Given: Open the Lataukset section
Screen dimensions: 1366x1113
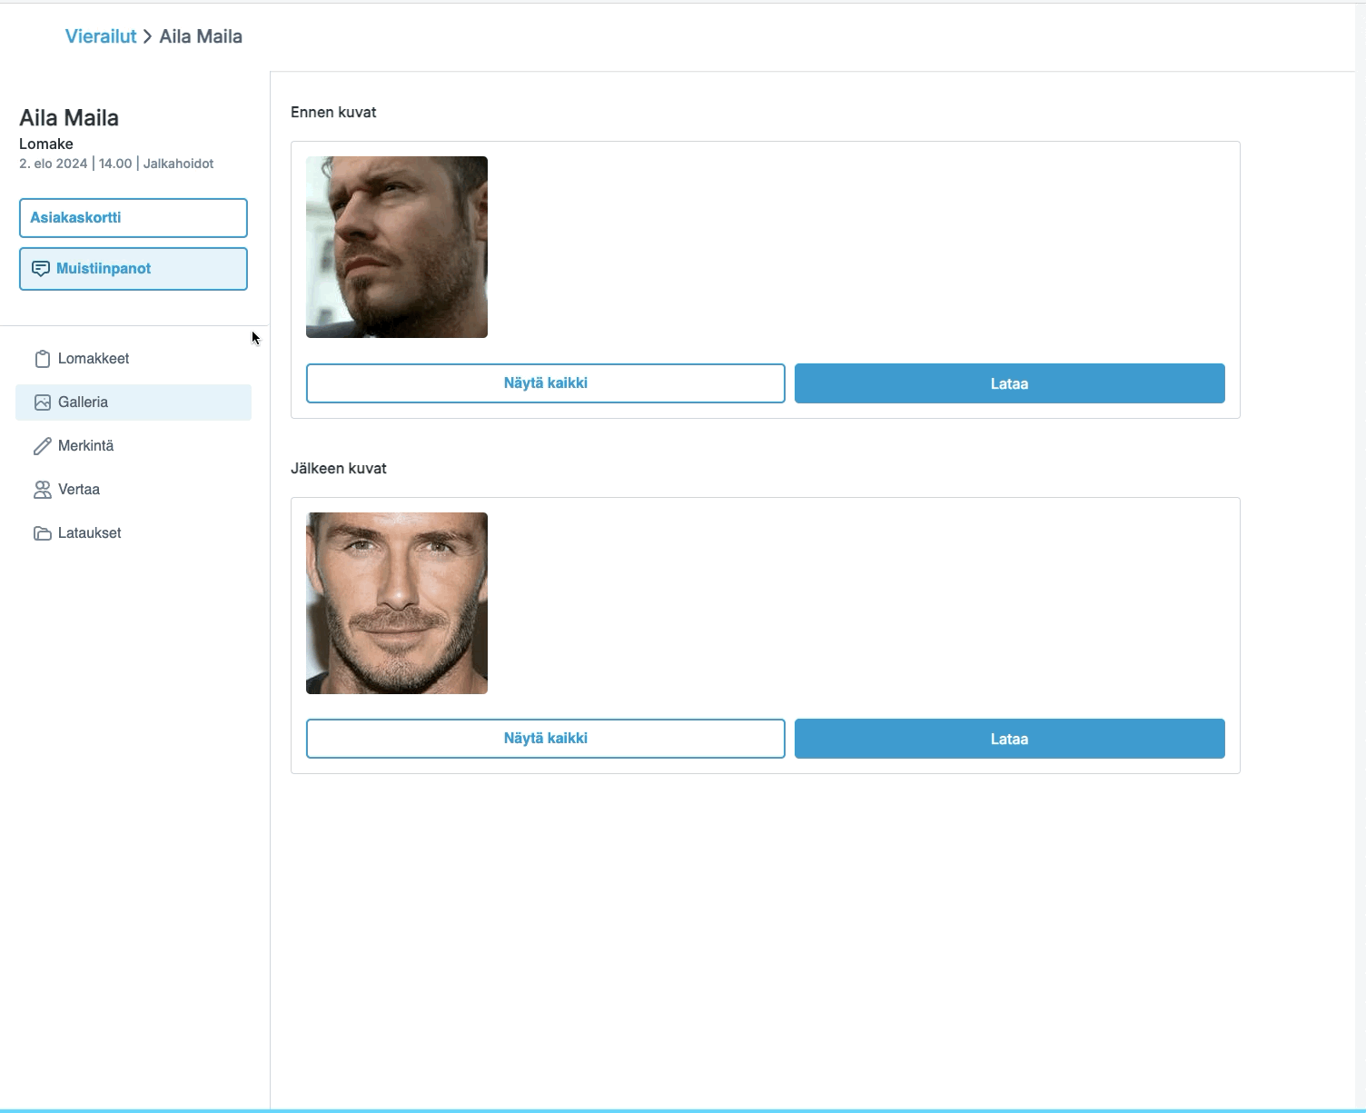Looking at the screenshot, I should tap(134, 533).
